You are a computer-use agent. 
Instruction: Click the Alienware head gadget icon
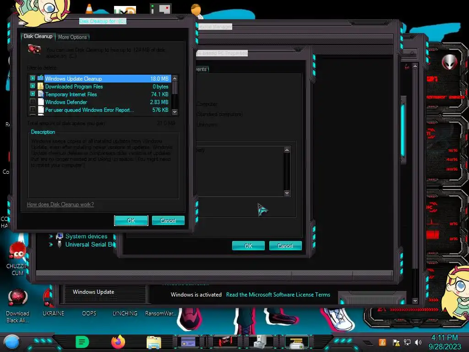pos(449,62)
